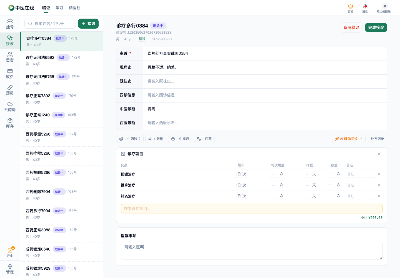Add a 中药饮片 prescription

(x=130, y=139)
